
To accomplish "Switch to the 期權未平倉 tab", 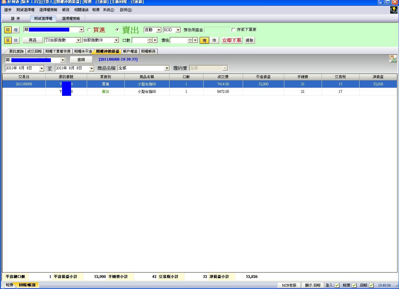I will (x=83, y=51).
